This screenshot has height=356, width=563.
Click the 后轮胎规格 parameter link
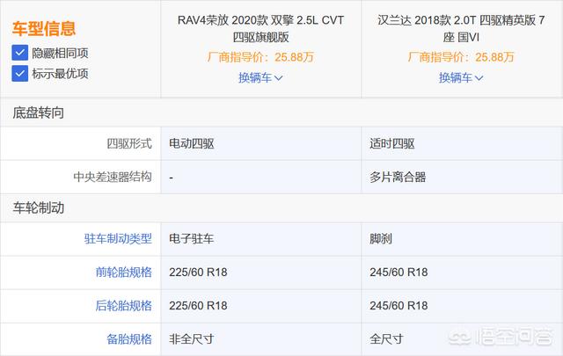point(122,306)
